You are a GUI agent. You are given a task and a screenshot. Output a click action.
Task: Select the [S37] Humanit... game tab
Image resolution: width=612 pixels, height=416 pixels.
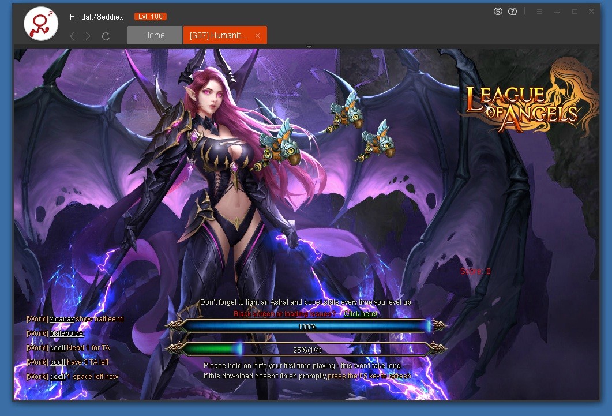(218, 35)
